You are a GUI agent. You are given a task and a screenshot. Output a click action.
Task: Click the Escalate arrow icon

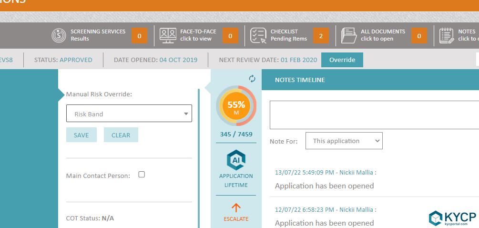tap(236, 207)
